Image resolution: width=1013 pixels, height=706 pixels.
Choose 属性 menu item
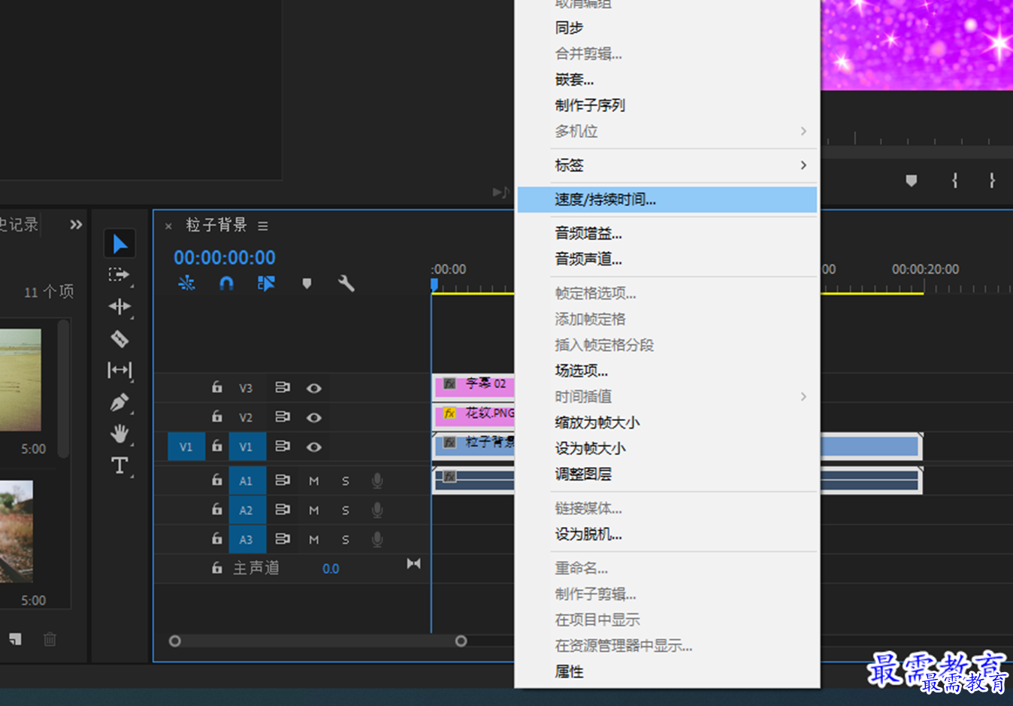pos(667,671)
